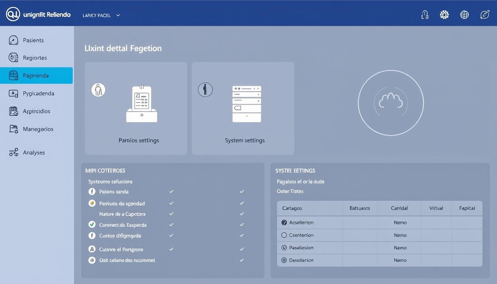Click the headset support icon in header
This screenshot has width=497, height=284.
(425, 15)
